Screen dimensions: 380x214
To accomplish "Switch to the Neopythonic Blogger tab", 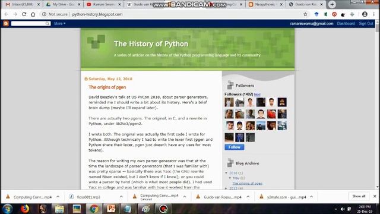I will pos(264,4).
